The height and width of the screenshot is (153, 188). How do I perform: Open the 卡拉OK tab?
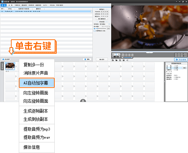click(52, 5)
